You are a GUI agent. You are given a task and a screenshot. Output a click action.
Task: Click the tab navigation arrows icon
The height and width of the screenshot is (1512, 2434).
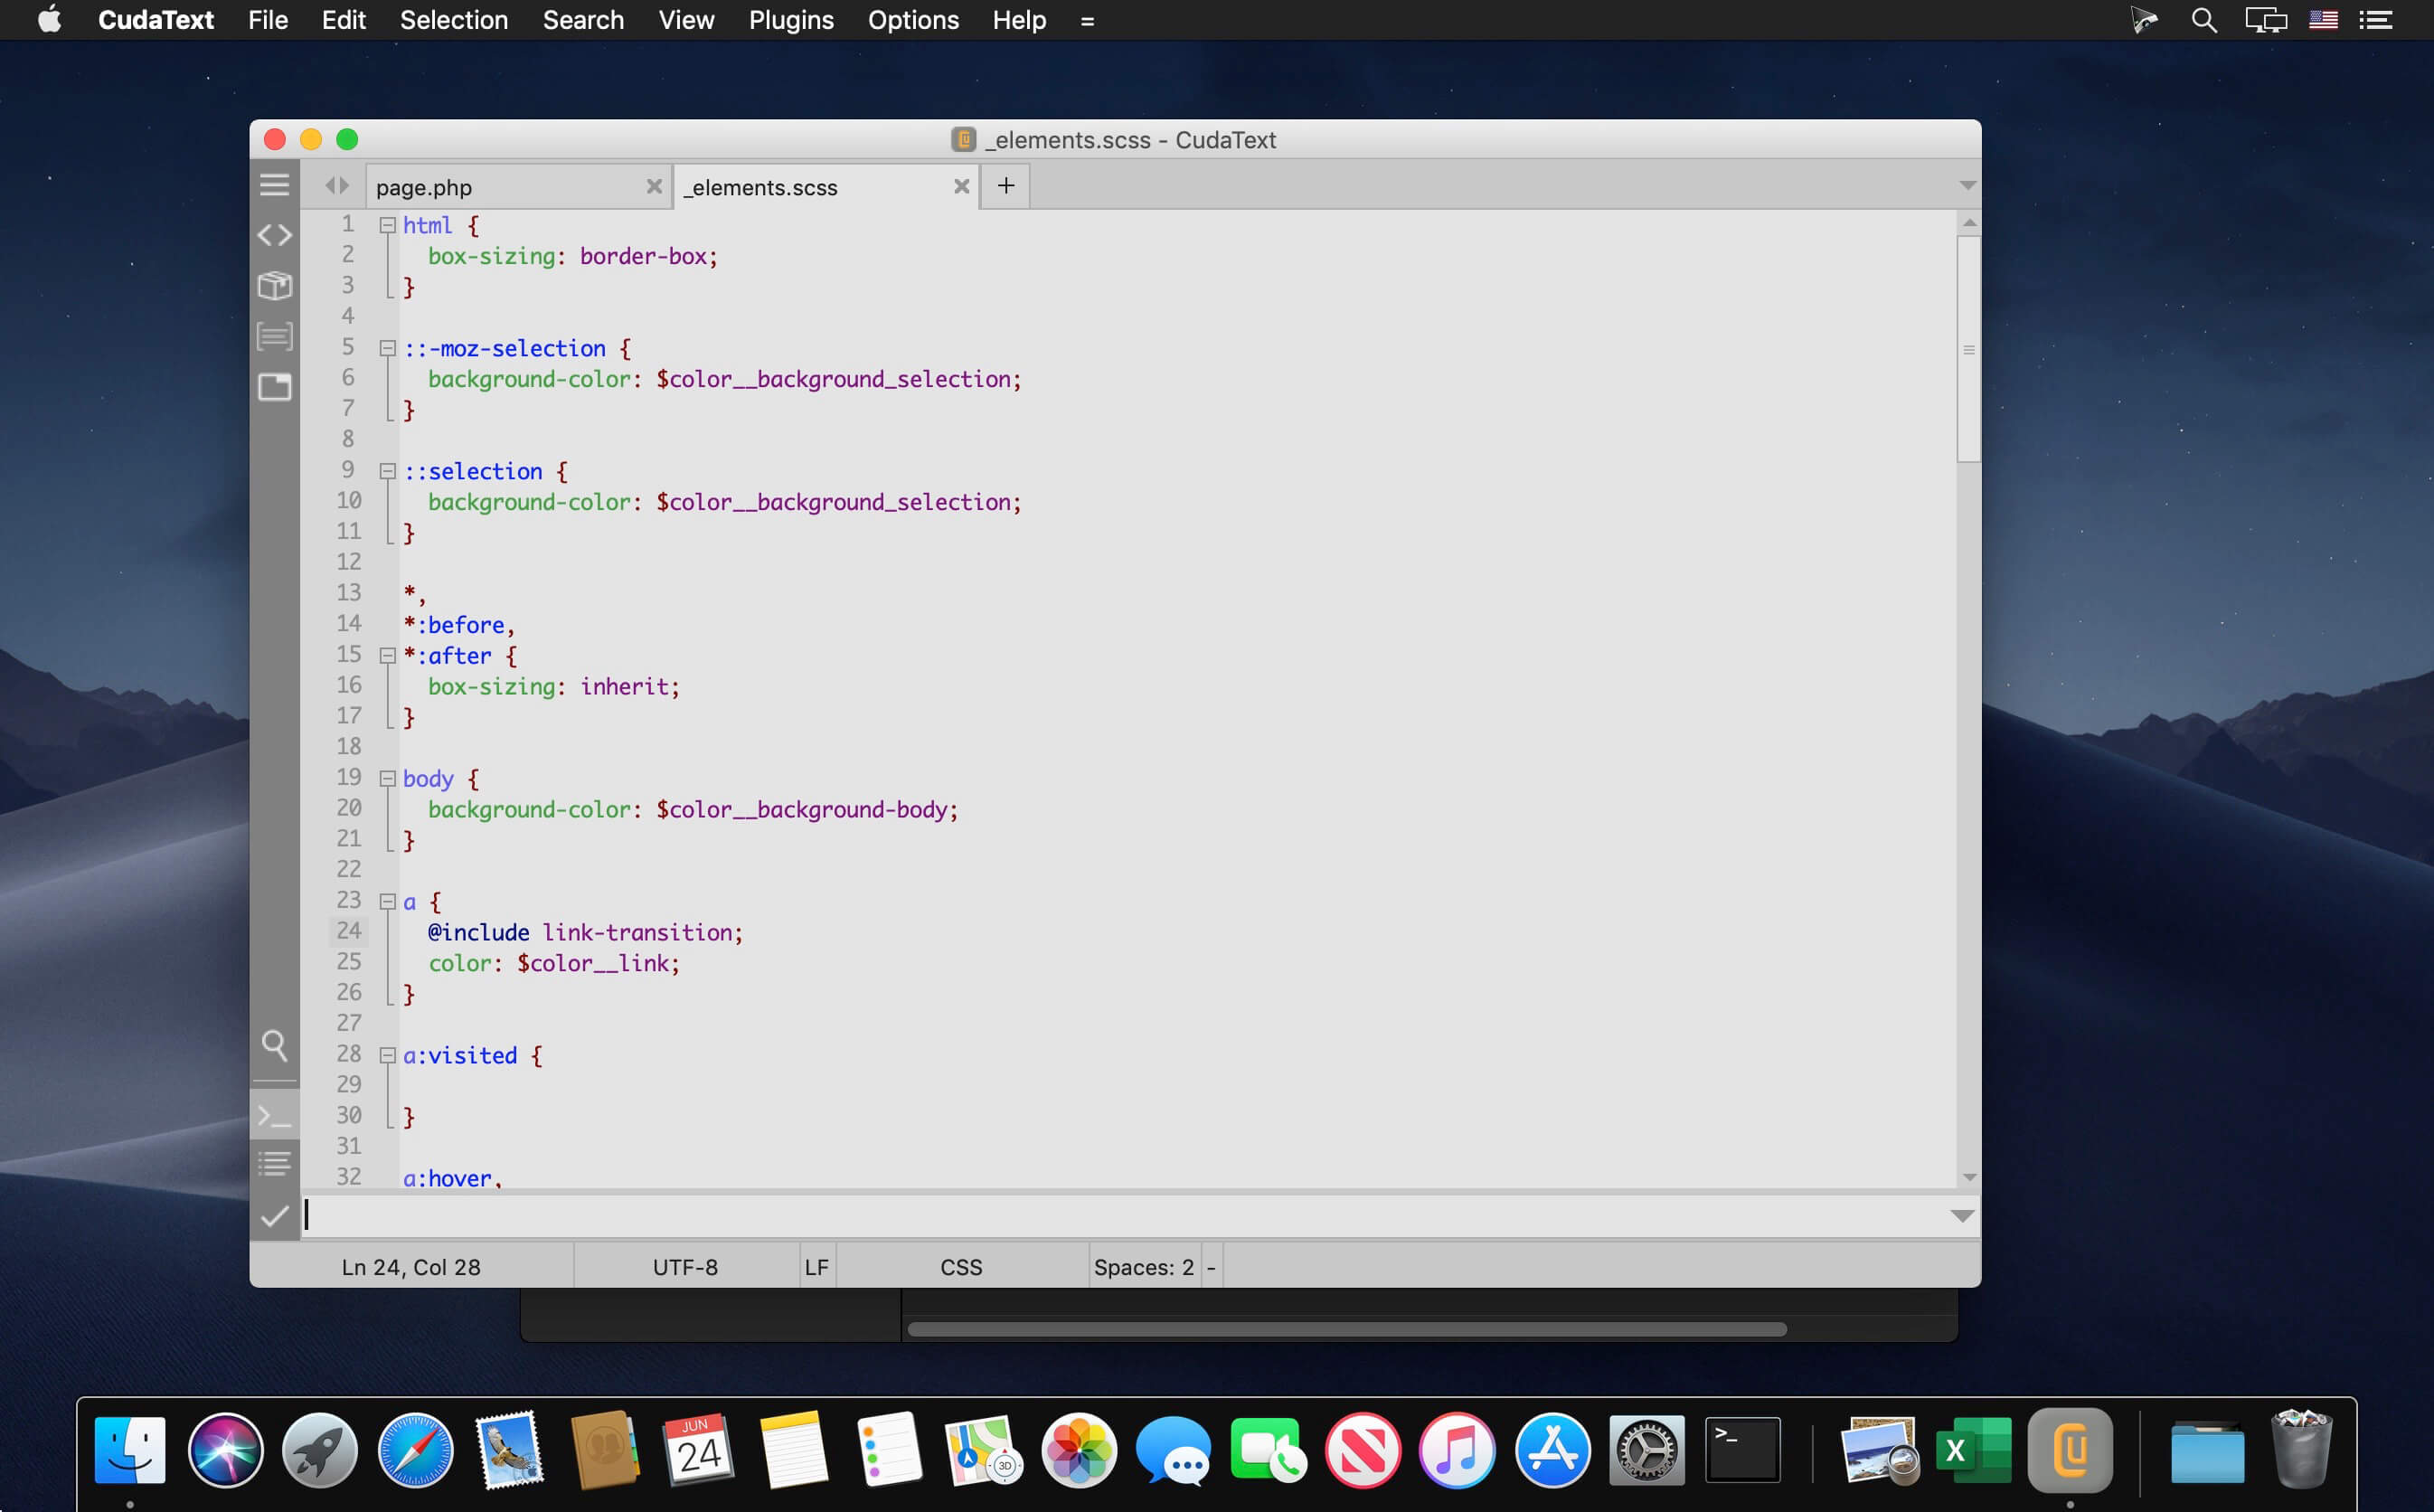click(x=337, y=186)
